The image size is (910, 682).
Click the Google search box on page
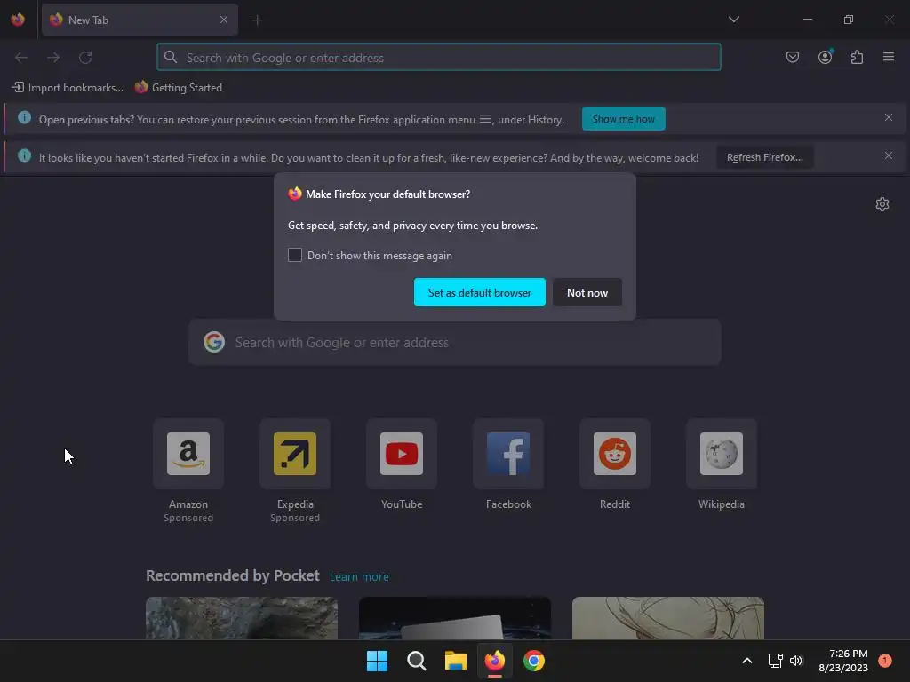tap(455, 342)
